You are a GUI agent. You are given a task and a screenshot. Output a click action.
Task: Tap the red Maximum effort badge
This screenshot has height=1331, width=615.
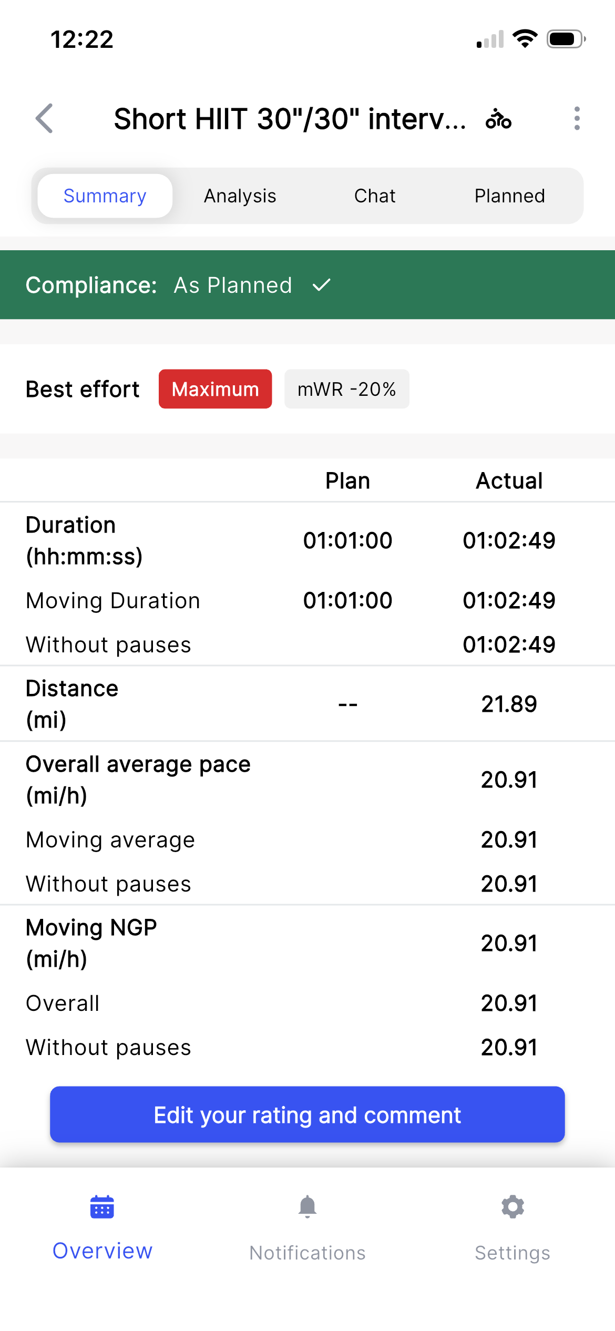click(x=215, y=389)
